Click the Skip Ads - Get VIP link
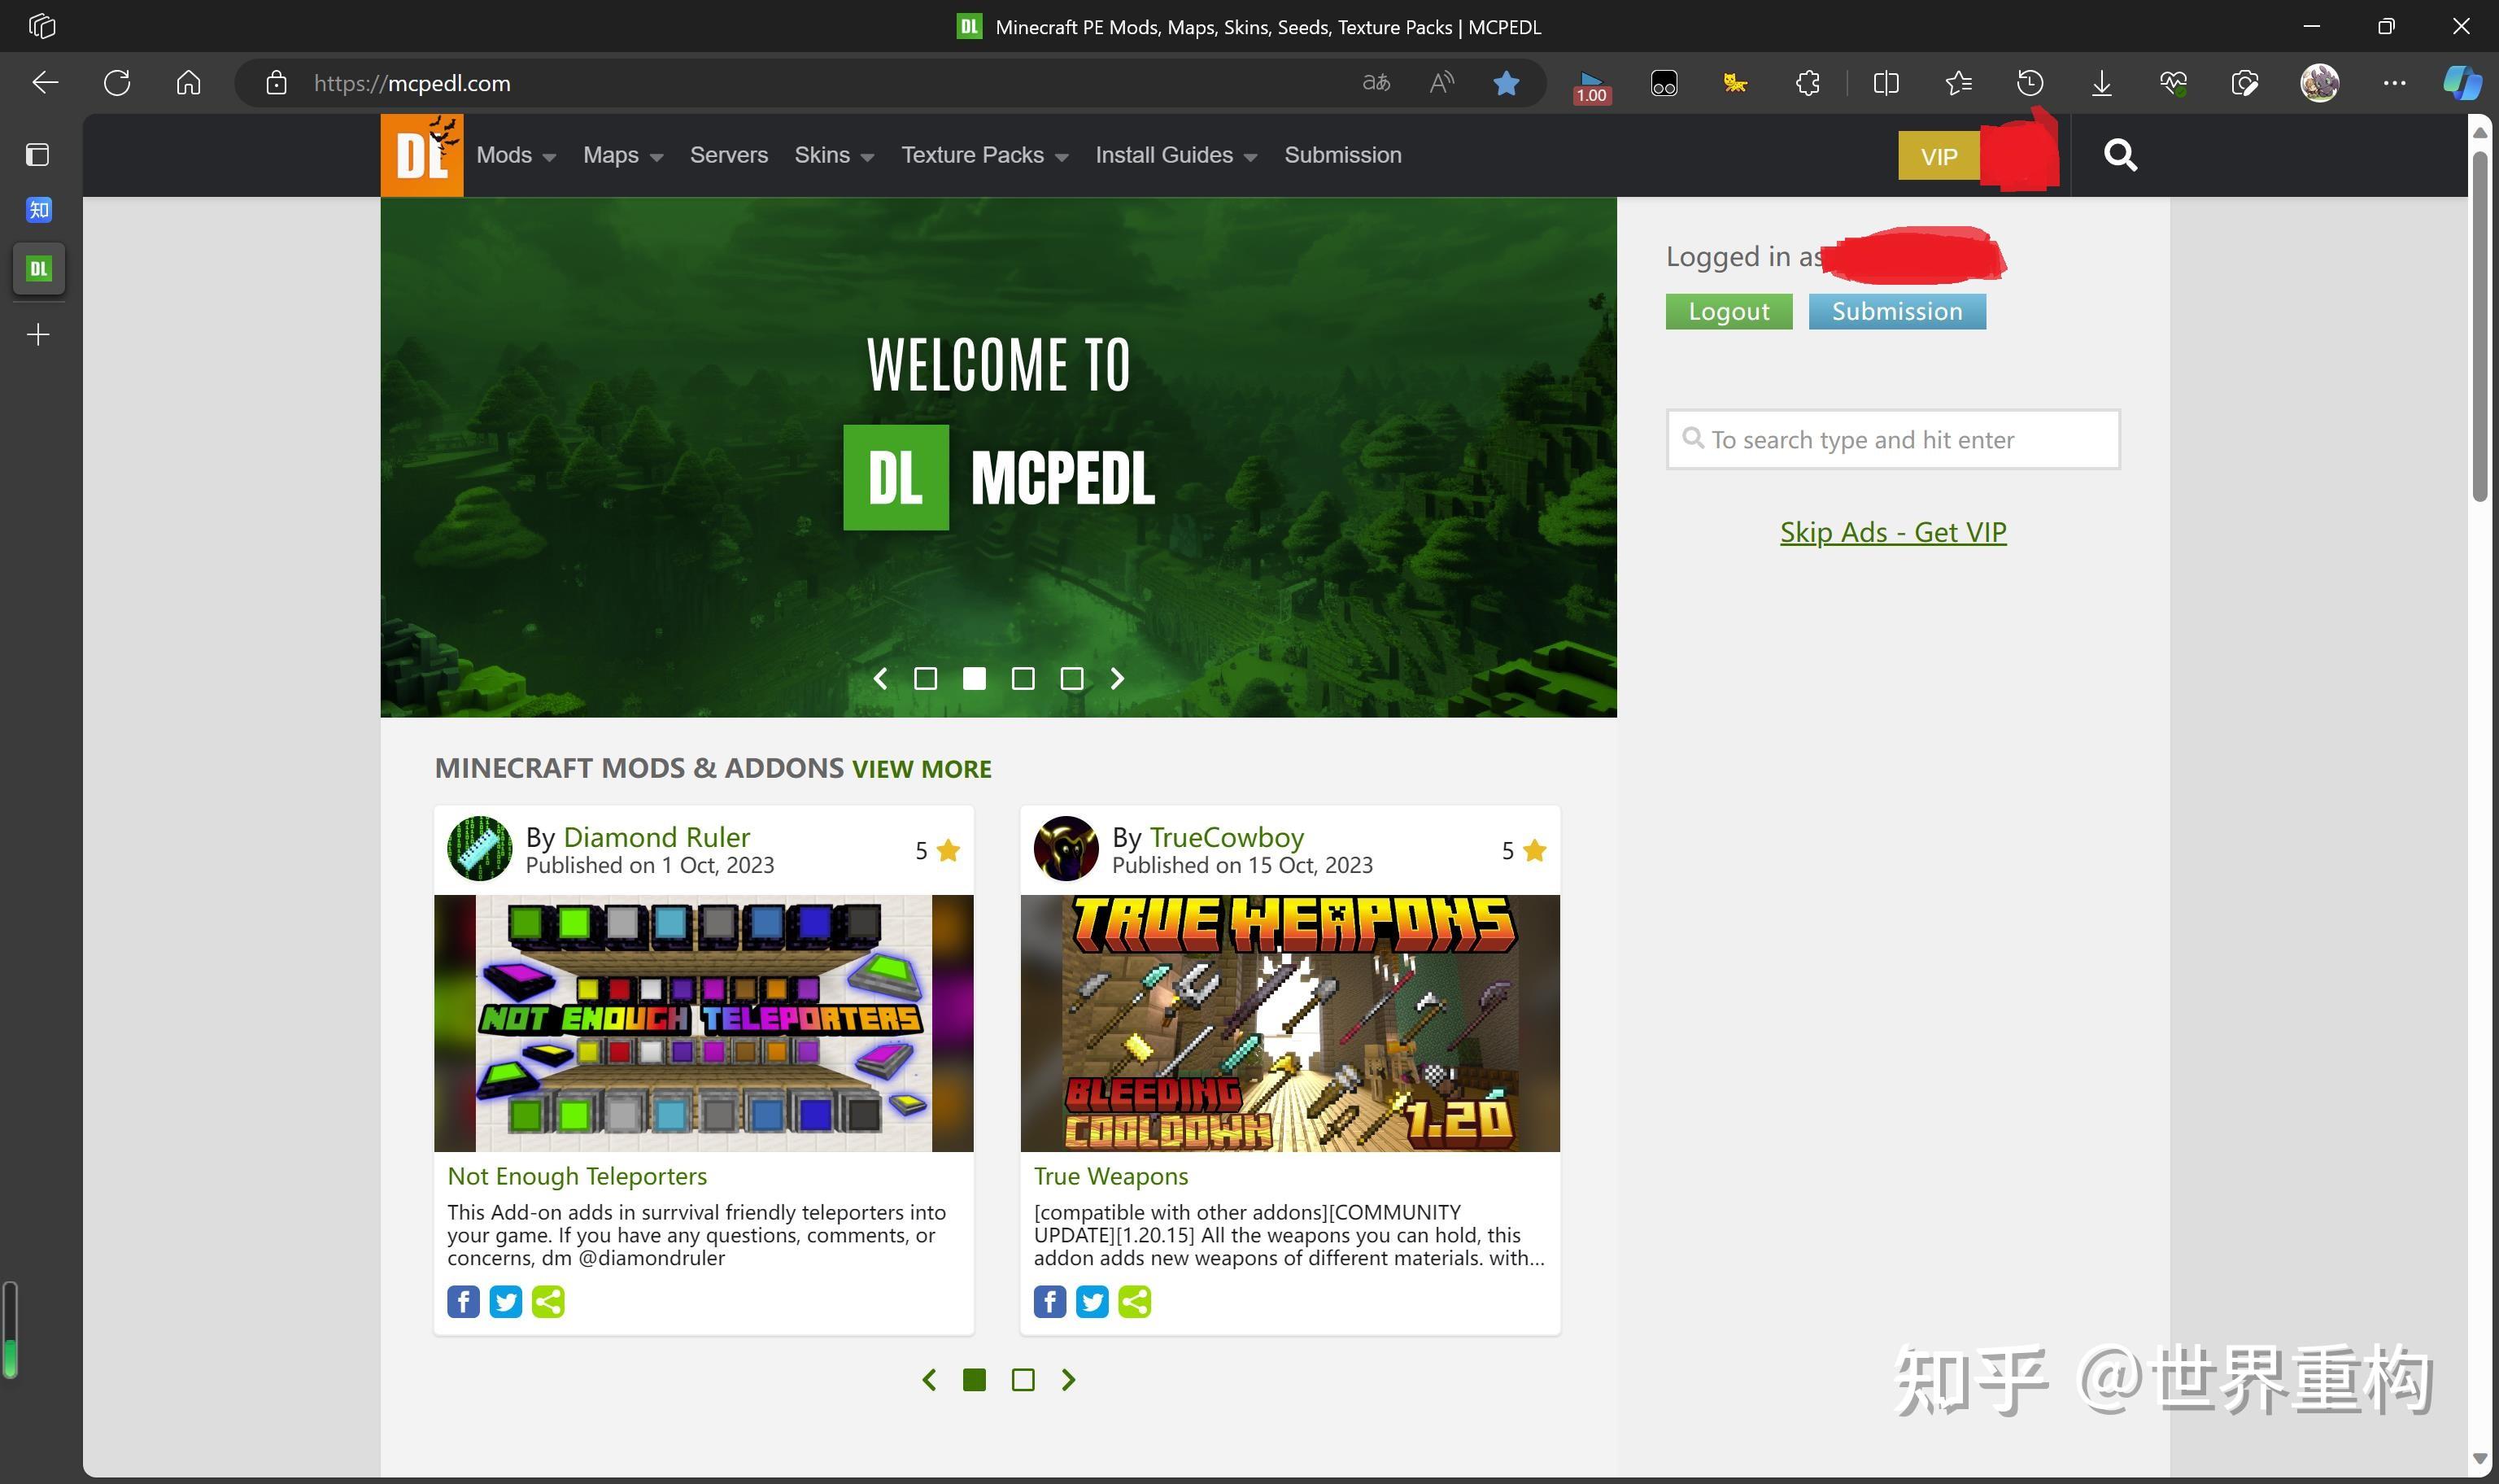The width and height of the screenshot is (2499, 1484). [1893, 530]
